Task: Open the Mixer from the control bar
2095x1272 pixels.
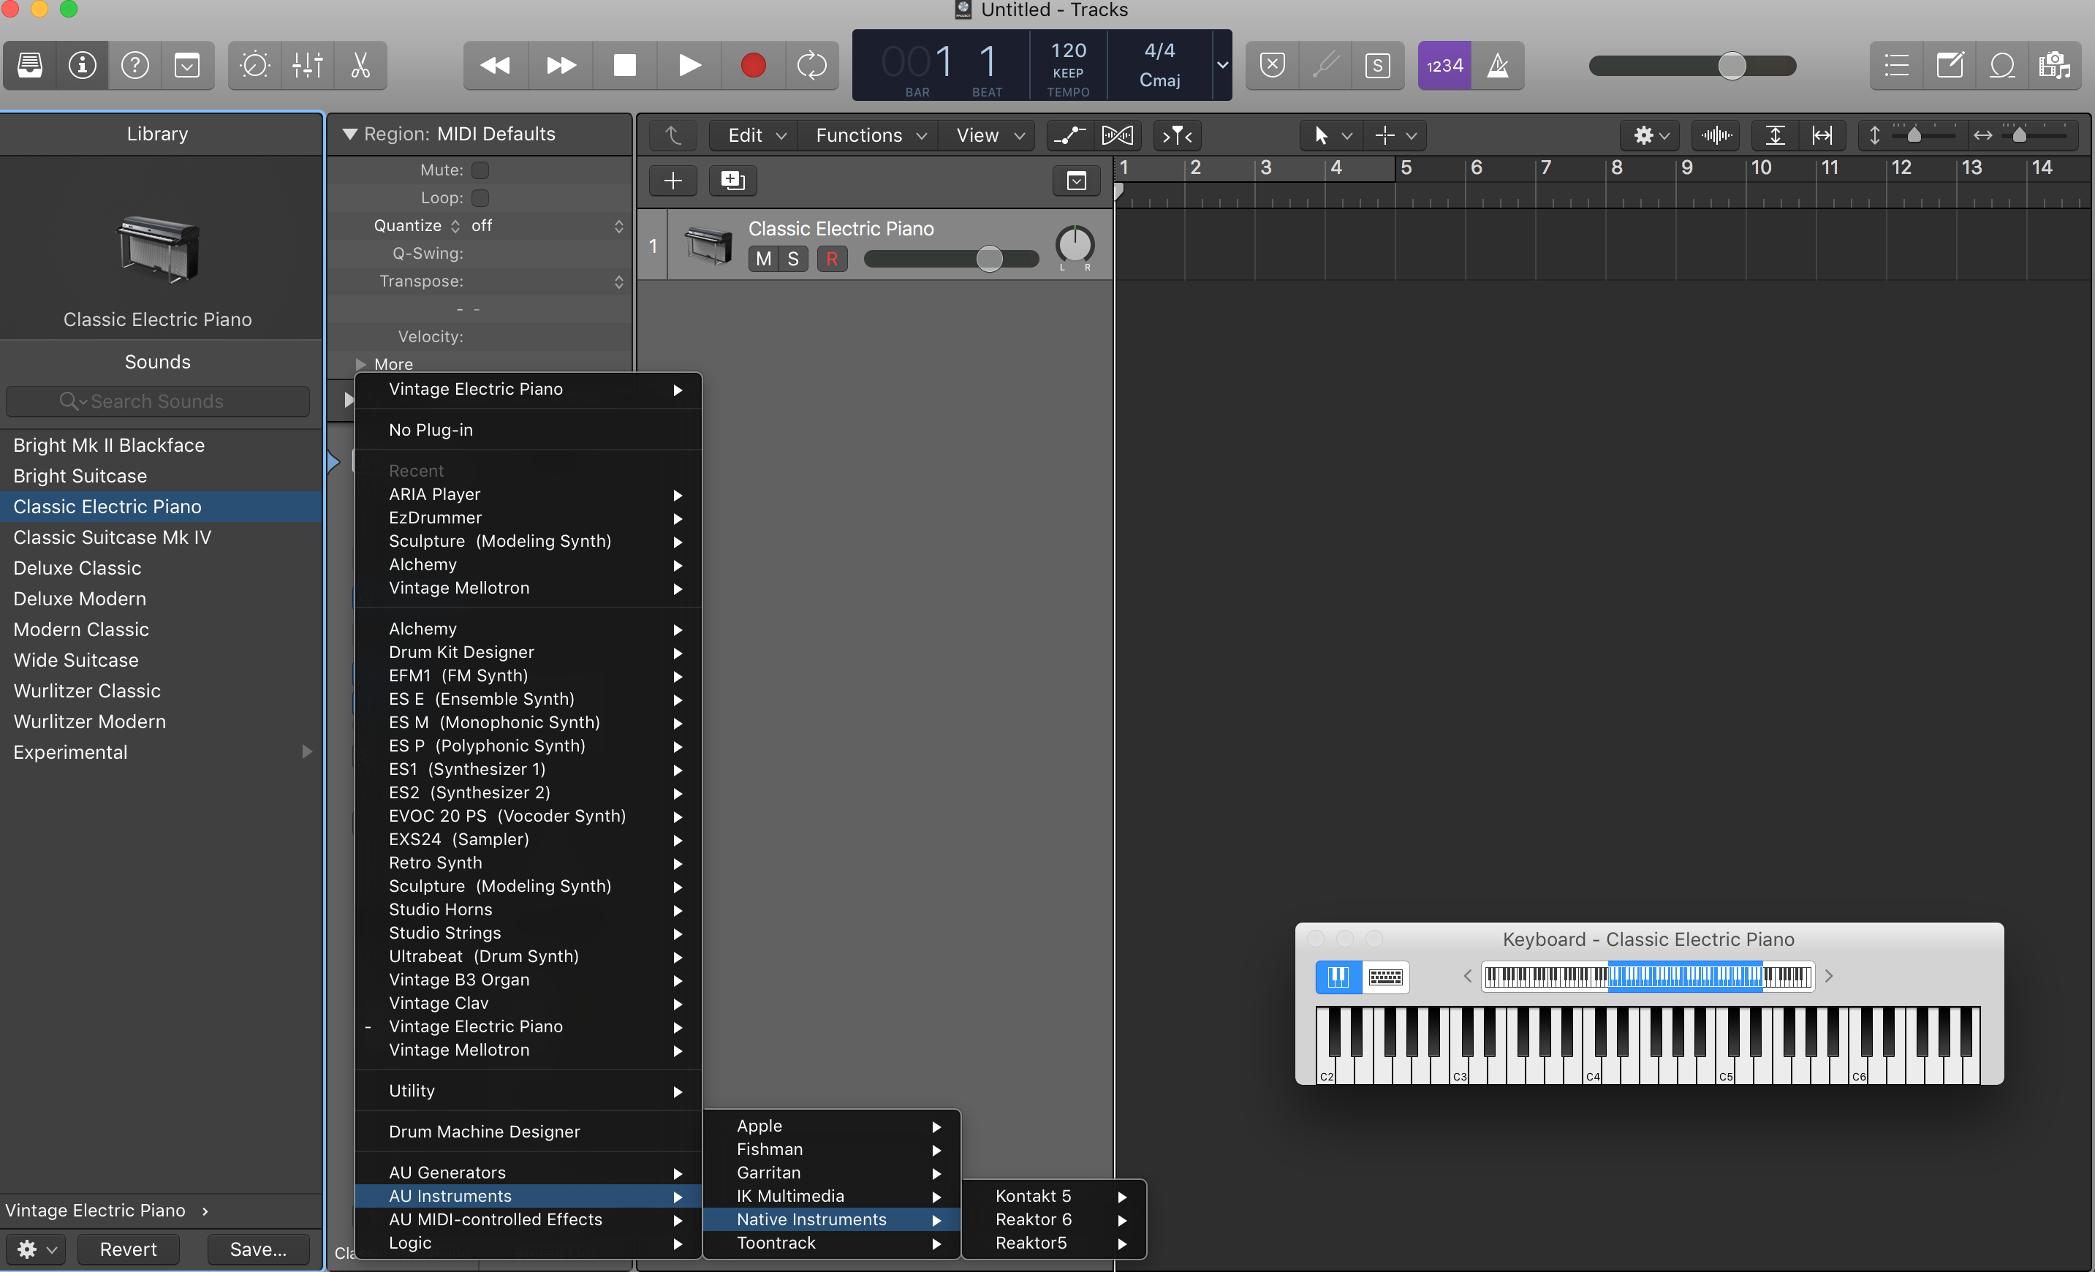Action: tap(307, 66)
